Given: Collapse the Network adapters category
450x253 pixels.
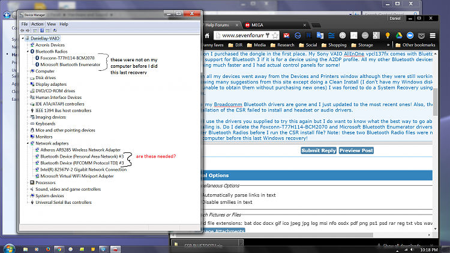Looking at the screenshot, I should pyautogui.click(x=28, y=143).
